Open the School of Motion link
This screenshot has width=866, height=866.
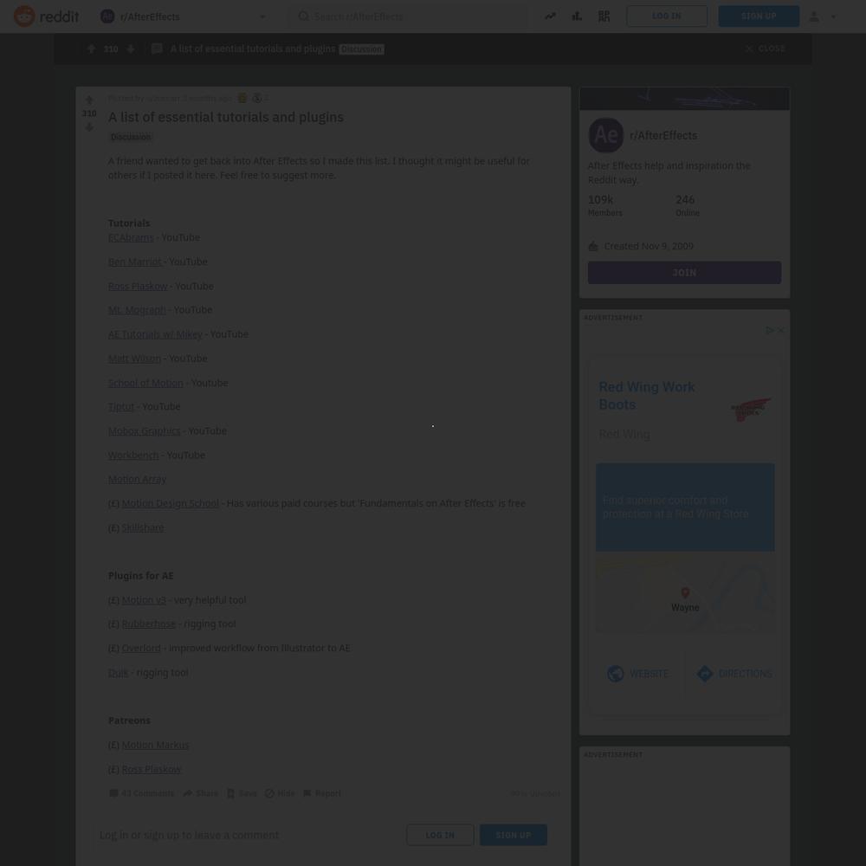pyautogui.click(x=145, y=383)
